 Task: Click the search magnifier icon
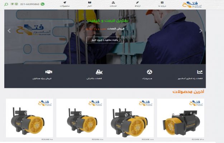(6, 4)
